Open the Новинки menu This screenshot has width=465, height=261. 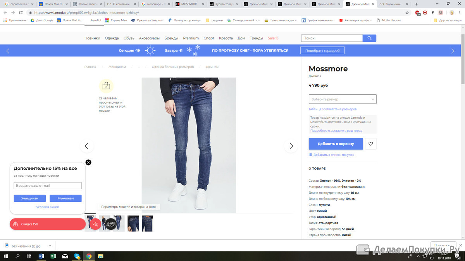pos(92,38)
